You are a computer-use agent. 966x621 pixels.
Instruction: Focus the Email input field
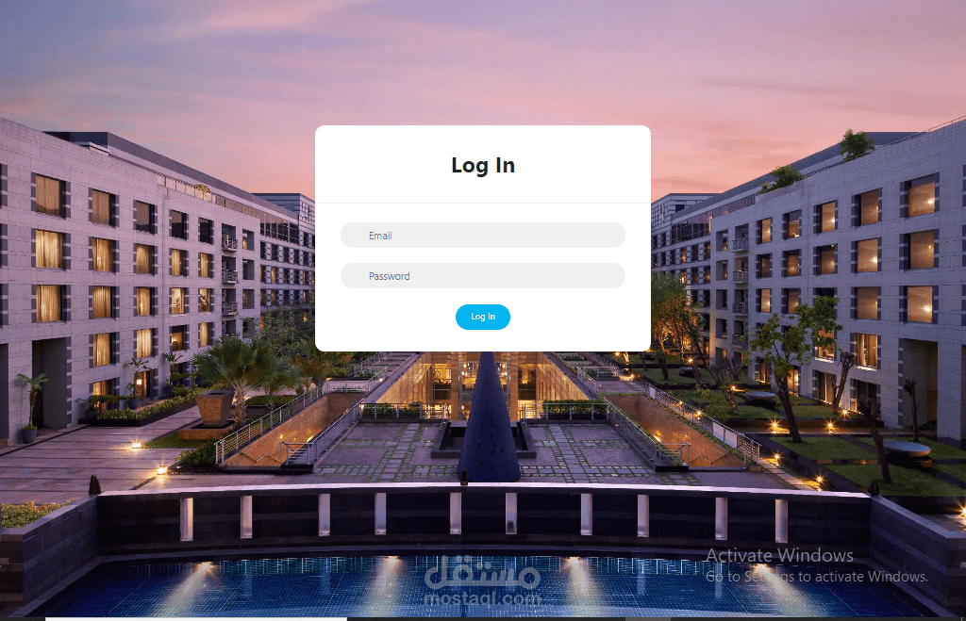coord(482,235)
